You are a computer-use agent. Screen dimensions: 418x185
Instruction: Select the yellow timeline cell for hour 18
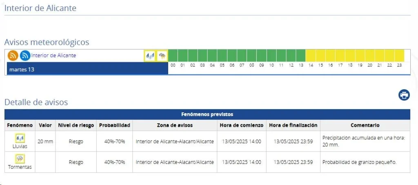tap(350, 55)
